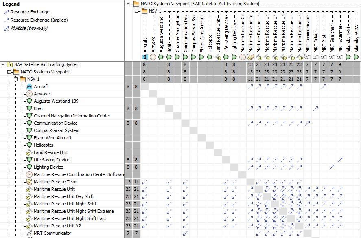Click the Lighting Device row icon

[29, 167]
